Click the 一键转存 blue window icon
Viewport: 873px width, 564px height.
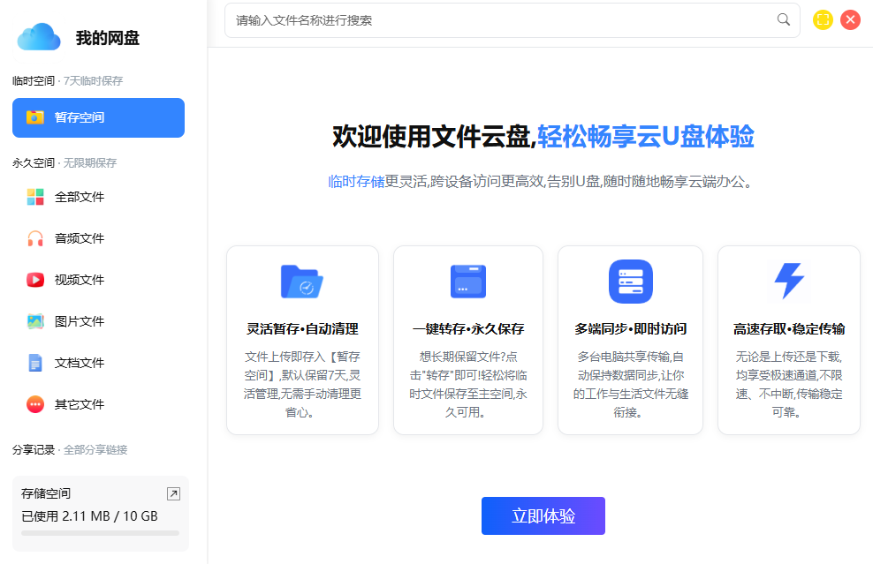467,282
